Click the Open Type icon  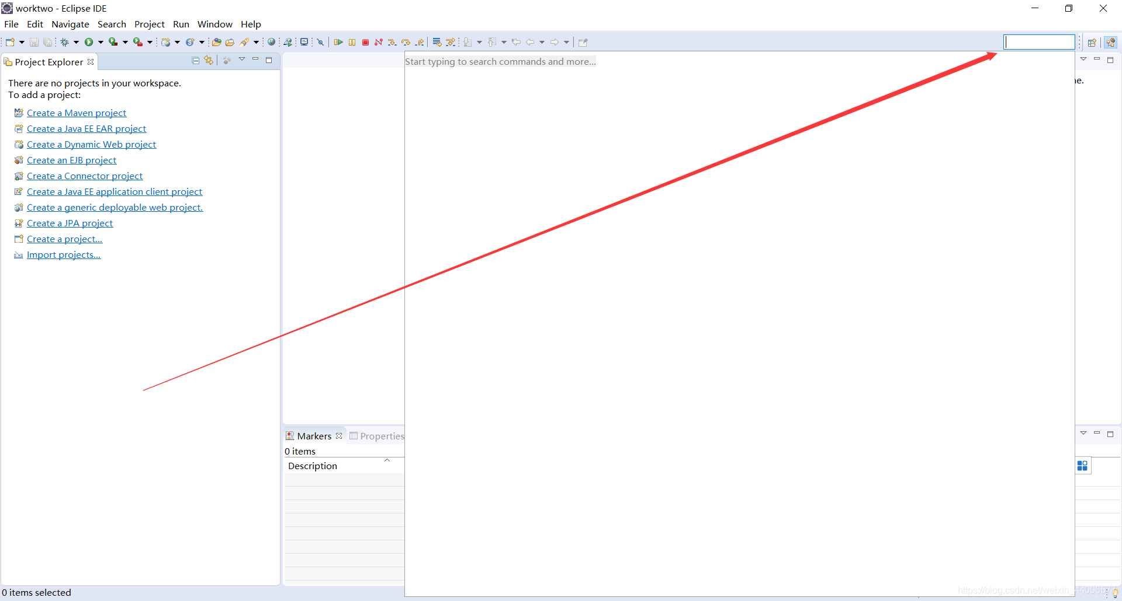tap(216, 42)
